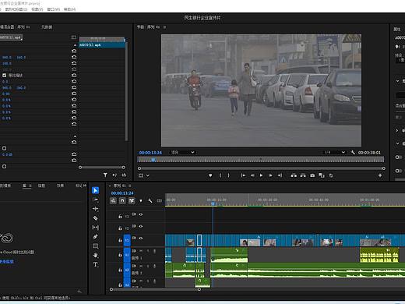Viewport: 405px width, 304px height.
Task: Select the Sequence 01 timeline tab
Action: click(119, 186)
